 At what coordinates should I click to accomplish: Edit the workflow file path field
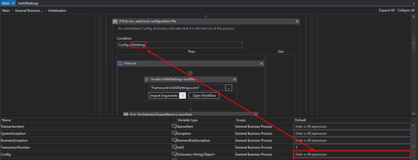[186, 88]
